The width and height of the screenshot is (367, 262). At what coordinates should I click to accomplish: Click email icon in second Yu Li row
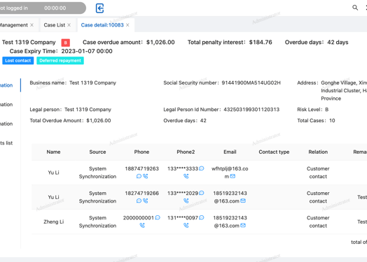tap(243, 201)
